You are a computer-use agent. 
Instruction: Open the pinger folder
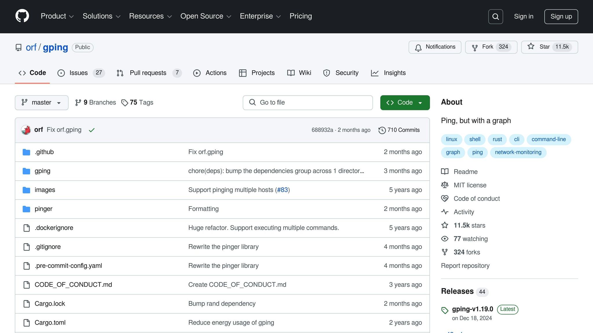[43, 209]
